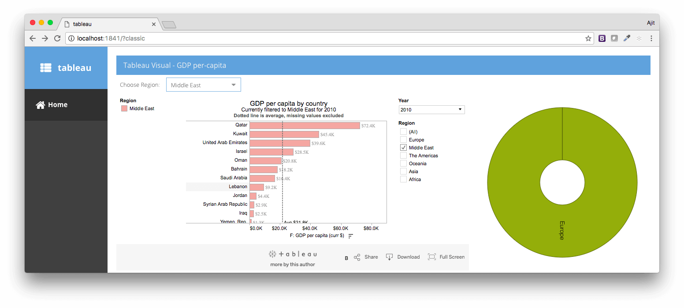Image resolution: width=684 pixels, height=308 pixels.
Task: Click the tableau sidebar brand text
Action: click(x=74, y=68)
